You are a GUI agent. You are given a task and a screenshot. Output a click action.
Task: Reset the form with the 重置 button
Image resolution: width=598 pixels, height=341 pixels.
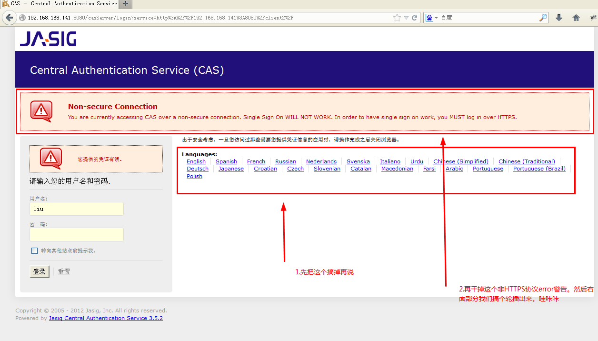pyautogui.click(x=64, y=271)
